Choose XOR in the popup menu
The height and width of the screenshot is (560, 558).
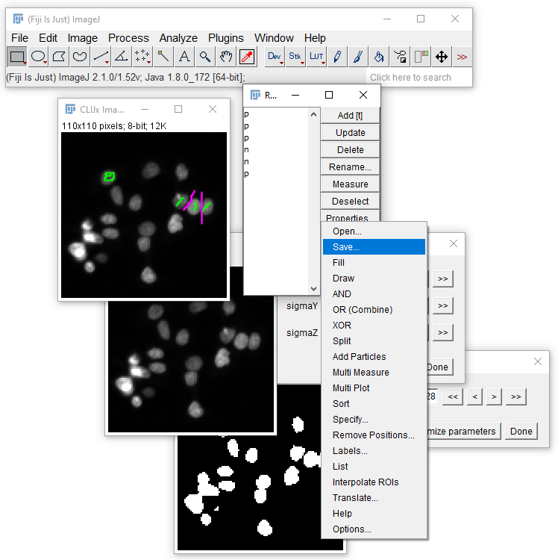pos(374,326)
